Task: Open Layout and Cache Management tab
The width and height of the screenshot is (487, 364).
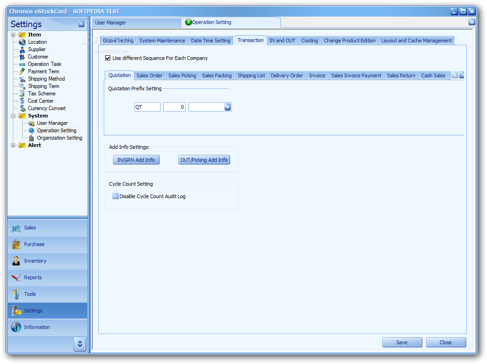Action: point(416,41)
